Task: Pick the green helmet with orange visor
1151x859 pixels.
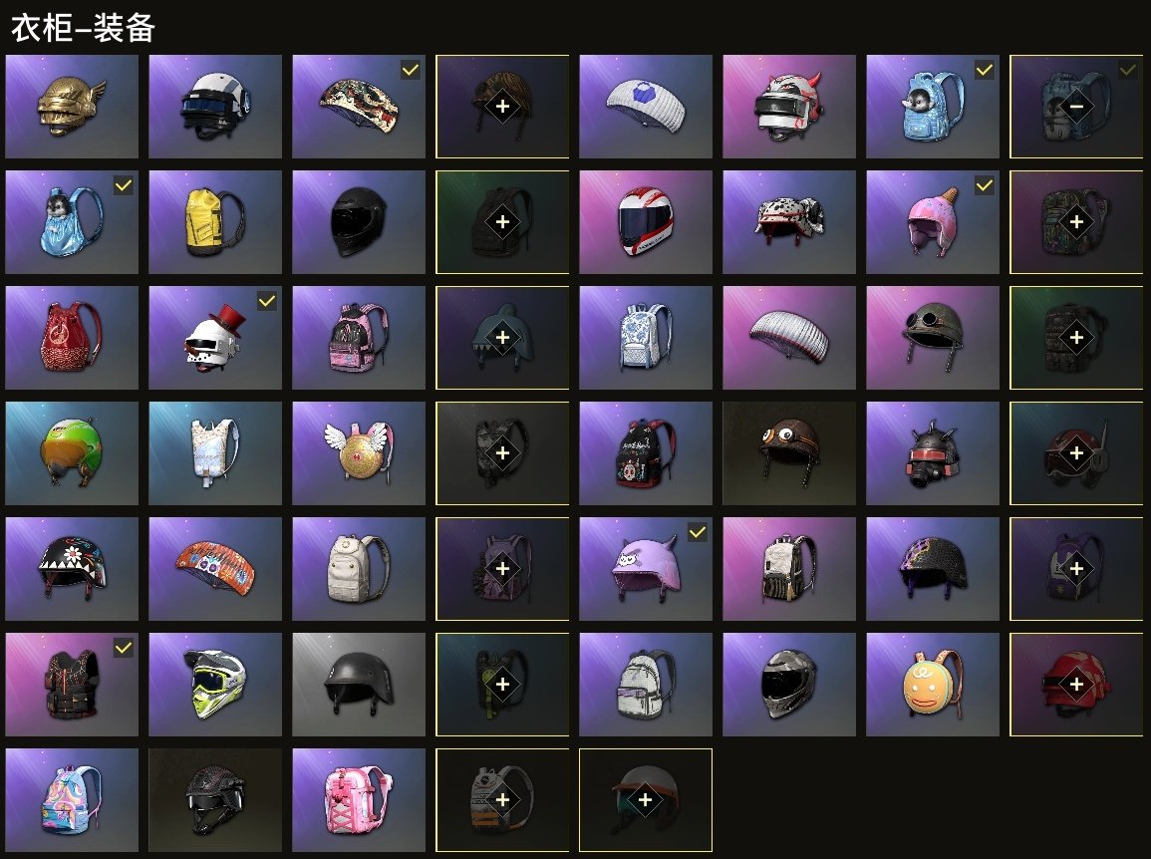Action: pos(72,453)
